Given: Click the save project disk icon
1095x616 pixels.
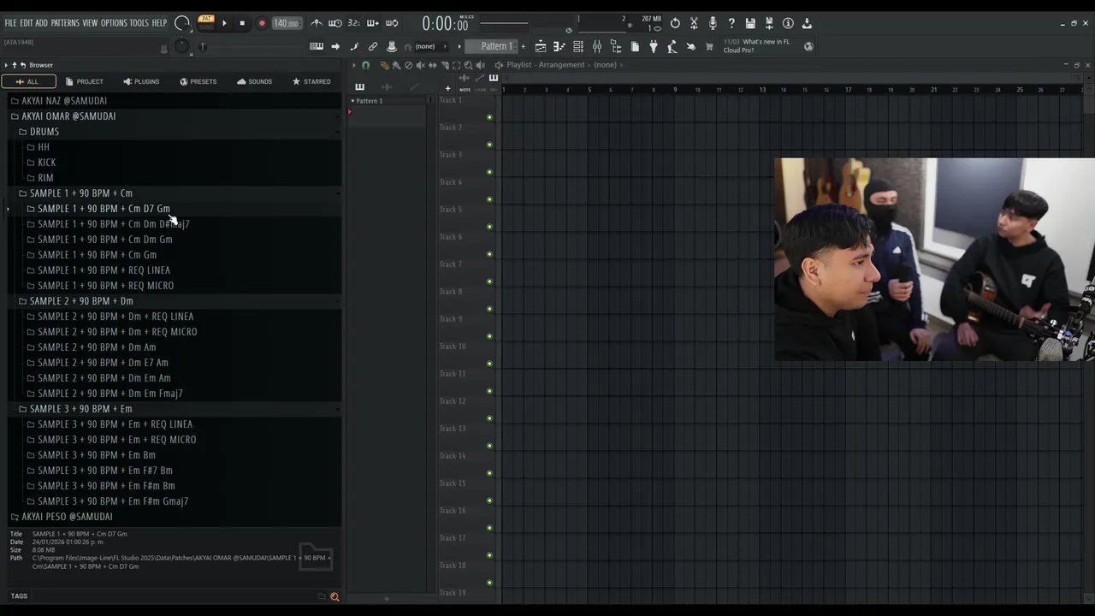Looking at the screenshot, I should [x=750, y=23].
